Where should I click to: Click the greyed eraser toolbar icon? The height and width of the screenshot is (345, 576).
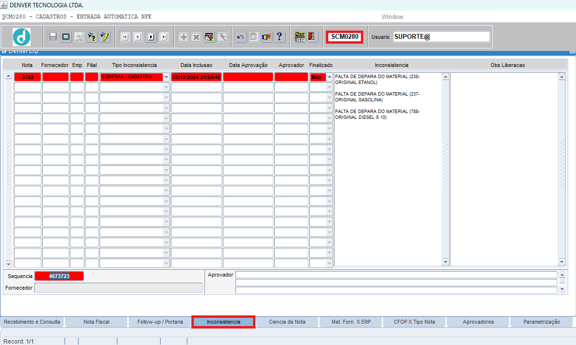222,37
